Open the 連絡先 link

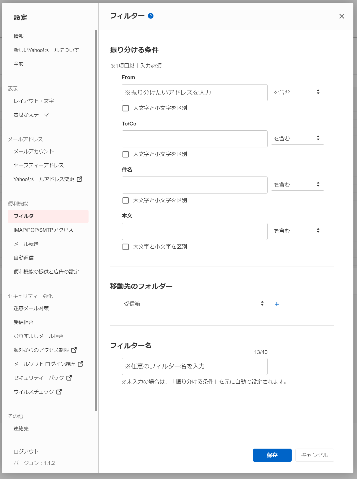click(21, 429)
